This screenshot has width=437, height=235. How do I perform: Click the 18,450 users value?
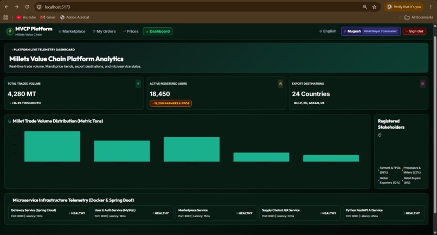[160, 94]
